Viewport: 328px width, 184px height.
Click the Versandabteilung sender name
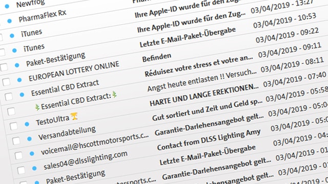(x=67, y=133)
